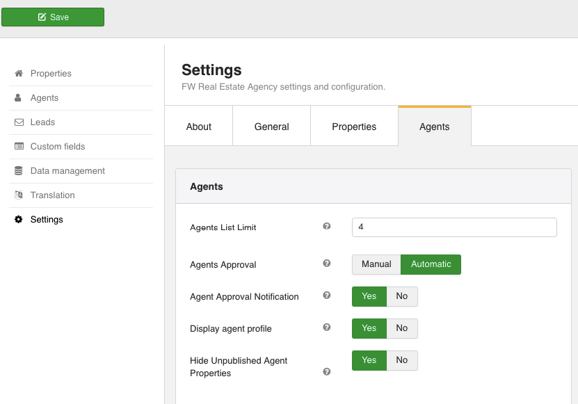Click the Settings gear icon in sidebar
Image resolution: width=578 pixels, height=404 pixels.
click(x=19, y=220)
